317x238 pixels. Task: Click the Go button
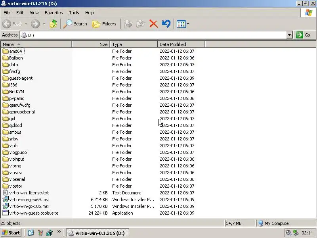click(303, 35)
